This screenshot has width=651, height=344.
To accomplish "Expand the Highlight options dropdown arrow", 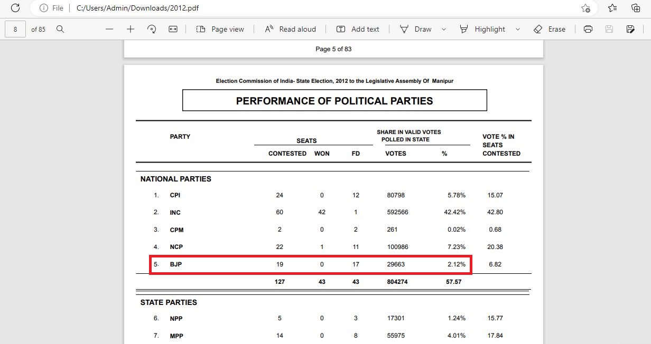I will point(517,29).
